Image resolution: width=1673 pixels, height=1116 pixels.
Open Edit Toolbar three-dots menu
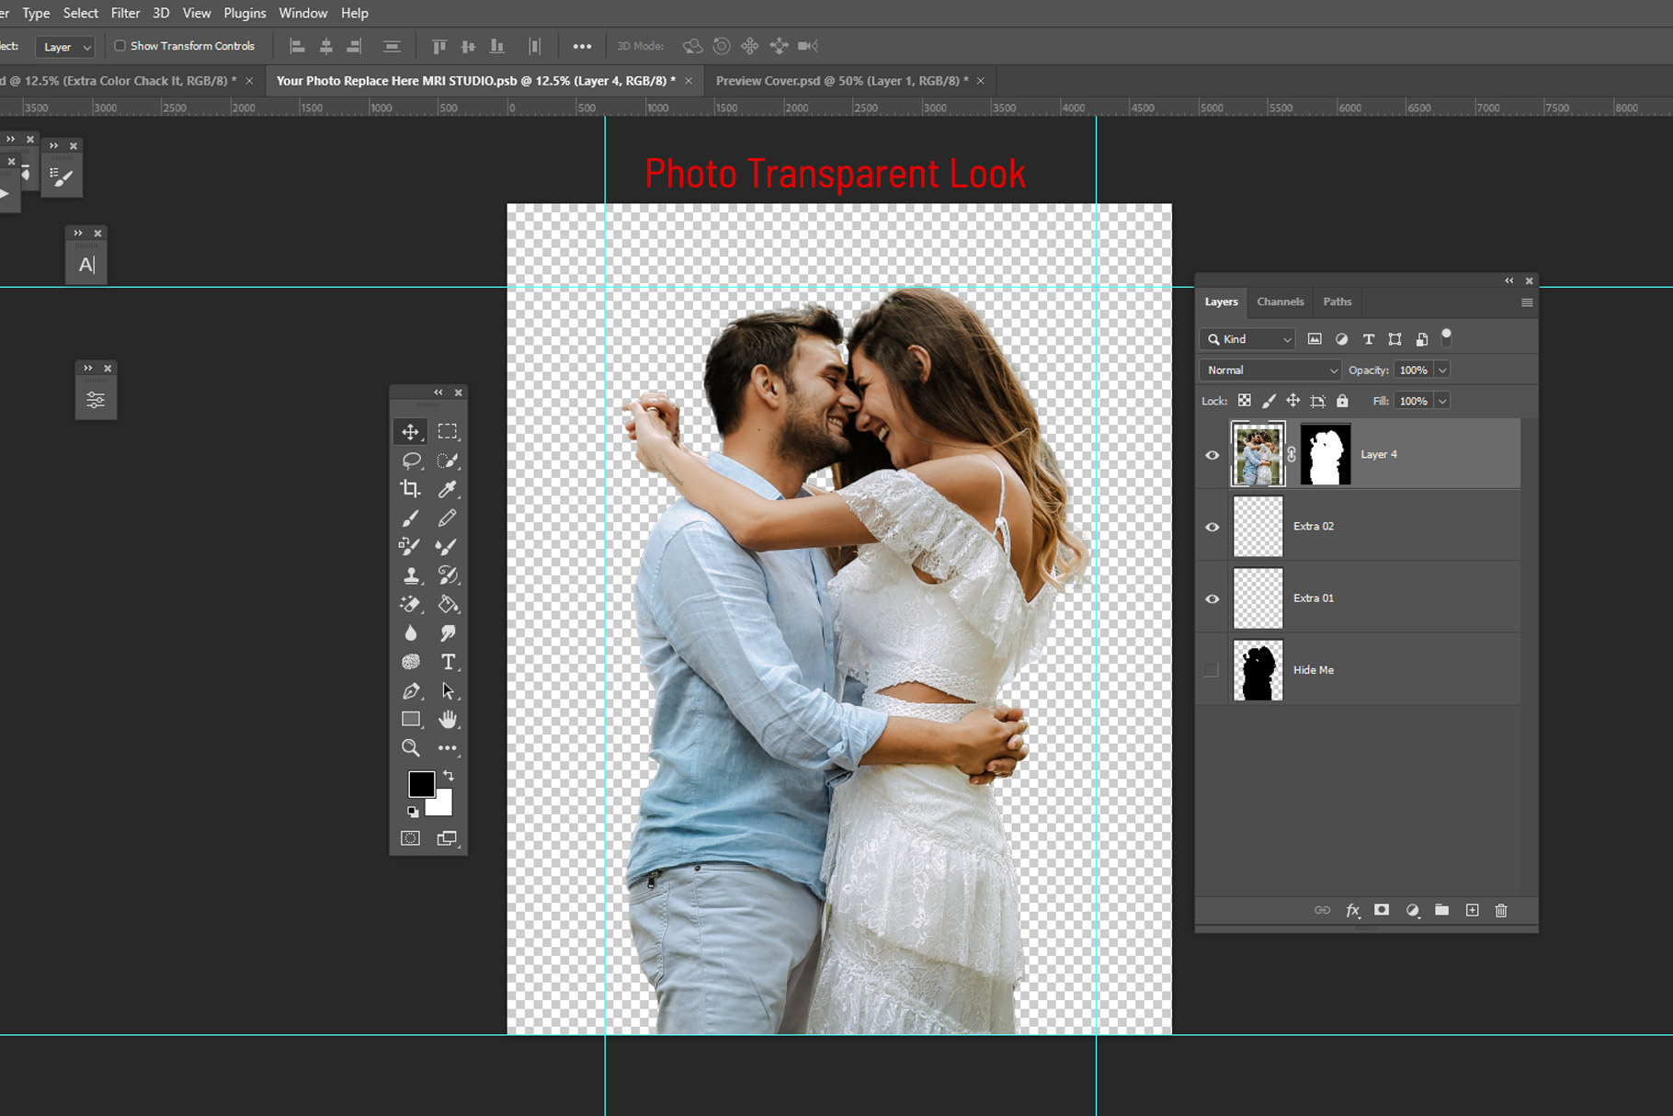pyautogui.click(x=448, y=748)
